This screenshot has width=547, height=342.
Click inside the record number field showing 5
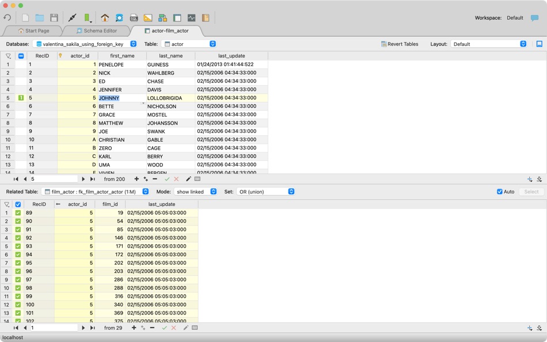tap(55, 179)
